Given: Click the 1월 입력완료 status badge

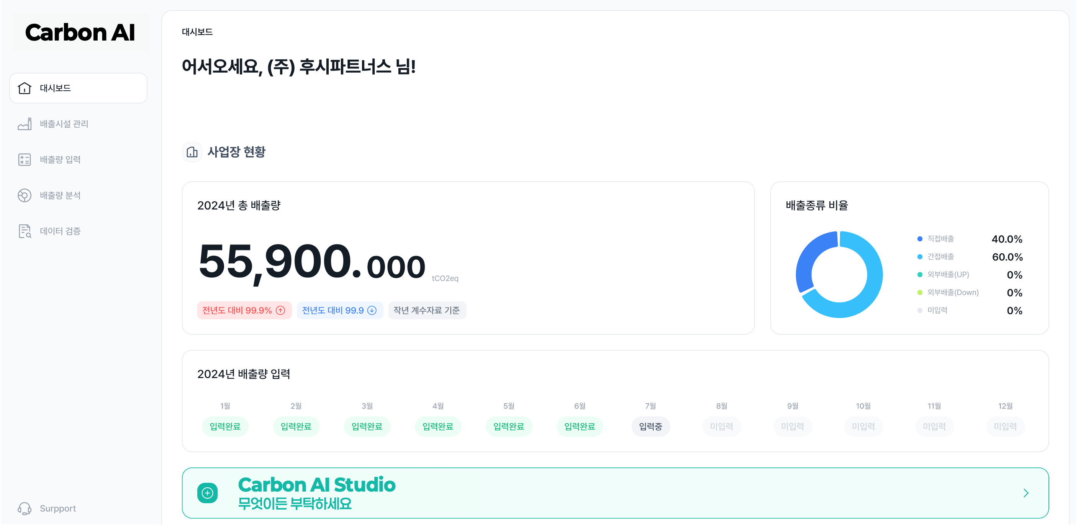Looking at the screenshot, I should pos(225,426).
